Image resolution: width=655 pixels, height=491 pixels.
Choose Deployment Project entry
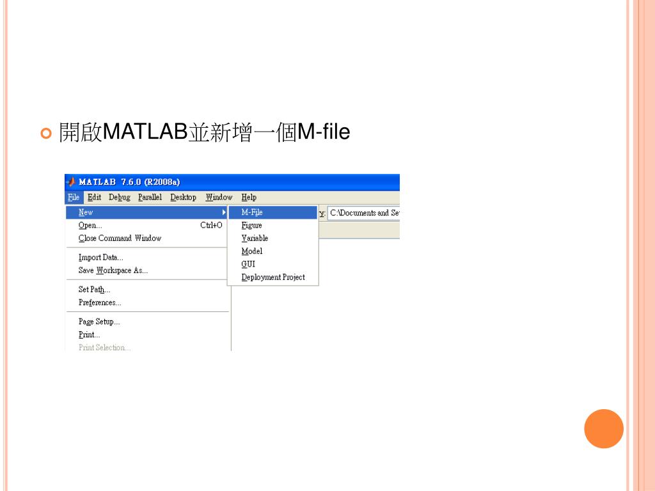(273, 277)
